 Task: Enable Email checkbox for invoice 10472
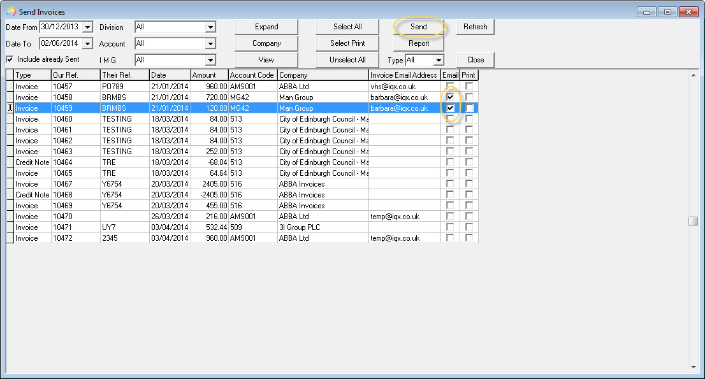click(x=450, y=238)
